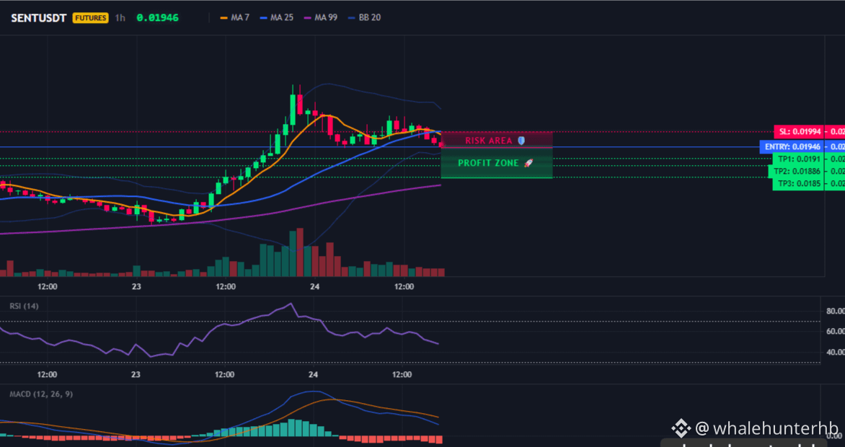
Task: Change the 1h timeframe interval
Action: point(120,18)
